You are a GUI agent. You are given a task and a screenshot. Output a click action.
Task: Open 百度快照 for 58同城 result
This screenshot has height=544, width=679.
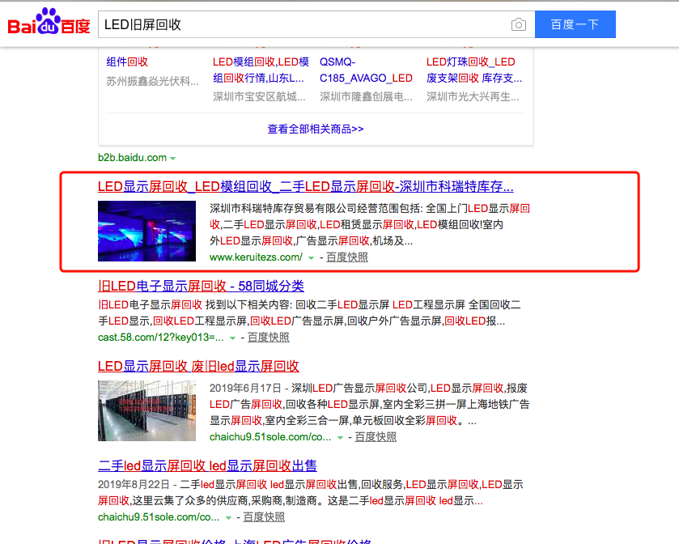point(268,338)
